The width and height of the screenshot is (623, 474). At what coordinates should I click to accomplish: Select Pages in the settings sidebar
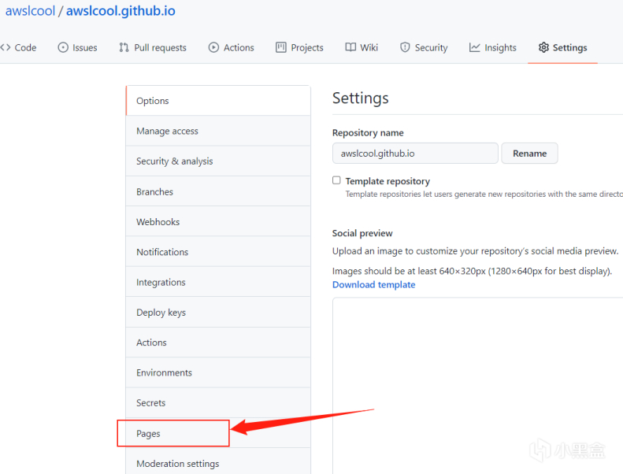(148, 433)
